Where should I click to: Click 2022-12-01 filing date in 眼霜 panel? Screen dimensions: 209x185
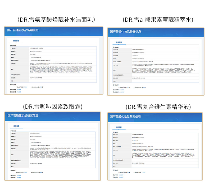32,139
